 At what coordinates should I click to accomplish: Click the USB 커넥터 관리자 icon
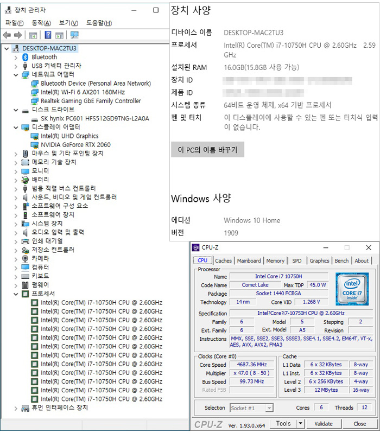[25, 66]
